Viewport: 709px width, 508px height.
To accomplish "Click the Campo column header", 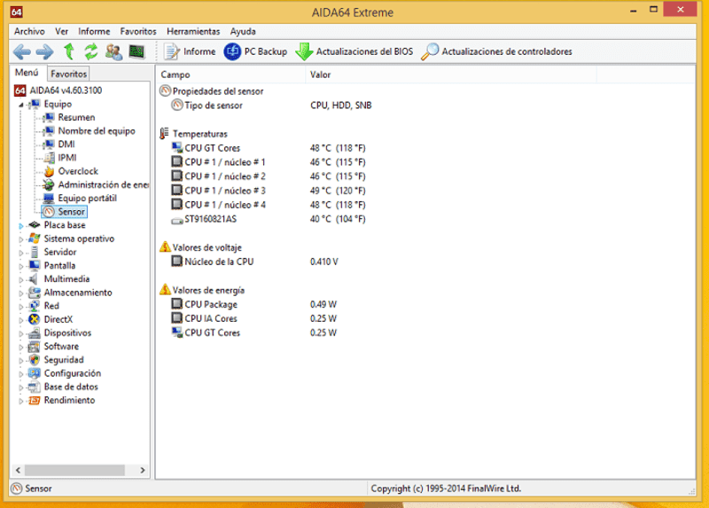I will tap(230, 74).
